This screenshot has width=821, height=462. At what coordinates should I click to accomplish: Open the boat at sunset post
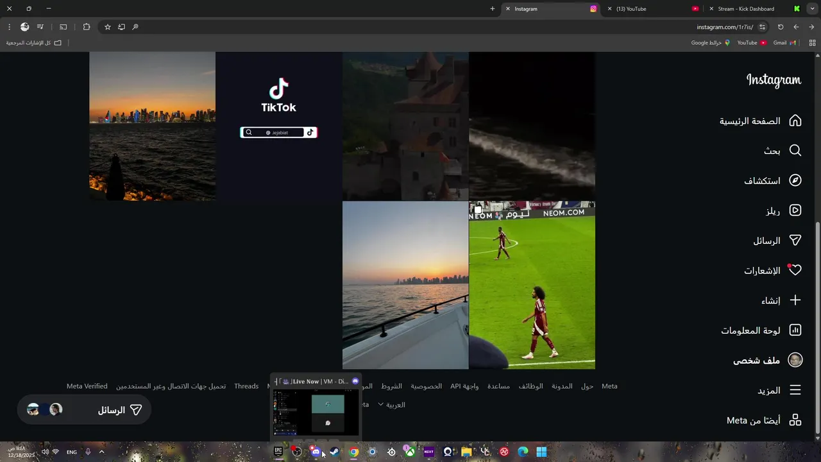click(x=405, y=286)
